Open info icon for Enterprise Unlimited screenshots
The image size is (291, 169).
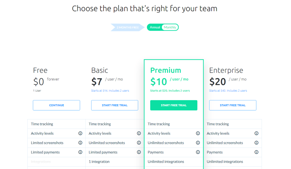click(256, 143)
